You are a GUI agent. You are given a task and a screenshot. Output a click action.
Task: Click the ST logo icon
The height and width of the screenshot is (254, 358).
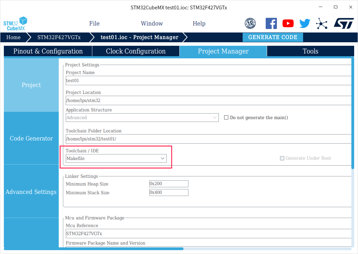pos(344,23)
